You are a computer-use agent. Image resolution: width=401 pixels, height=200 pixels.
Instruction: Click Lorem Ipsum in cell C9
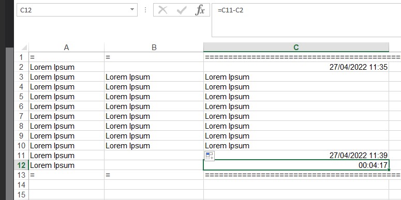[227, 136]
